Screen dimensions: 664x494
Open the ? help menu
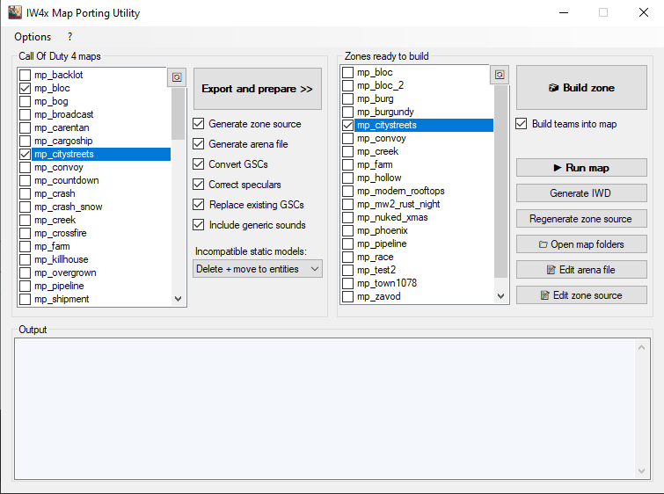pyautogui.click(x=69, y=37)
